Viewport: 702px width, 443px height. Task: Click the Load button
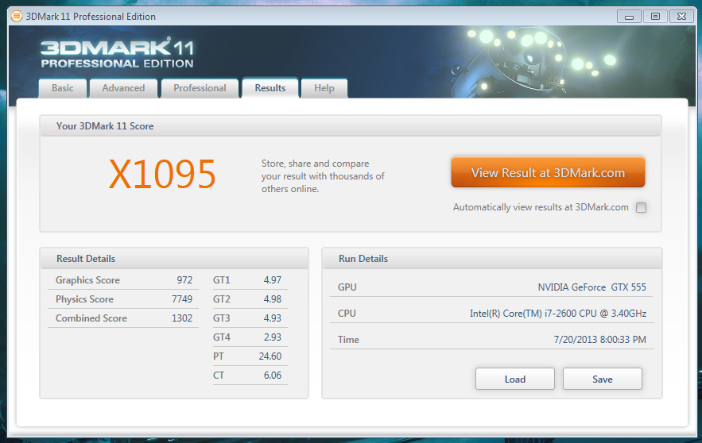[x=515, y=379]
